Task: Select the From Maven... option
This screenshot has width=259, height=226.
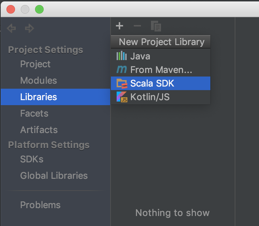Action: (161, 69)
